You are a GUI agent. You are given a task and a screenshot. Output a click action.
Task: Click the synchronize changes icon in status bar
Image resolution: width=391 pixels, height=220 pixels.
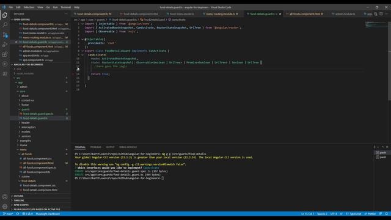point(18,214)
